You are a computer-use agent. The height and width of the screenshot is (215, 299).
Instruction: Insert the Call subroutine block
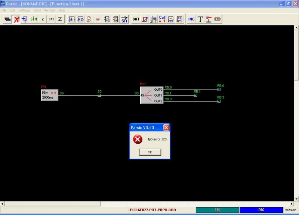tap(162, 19)
